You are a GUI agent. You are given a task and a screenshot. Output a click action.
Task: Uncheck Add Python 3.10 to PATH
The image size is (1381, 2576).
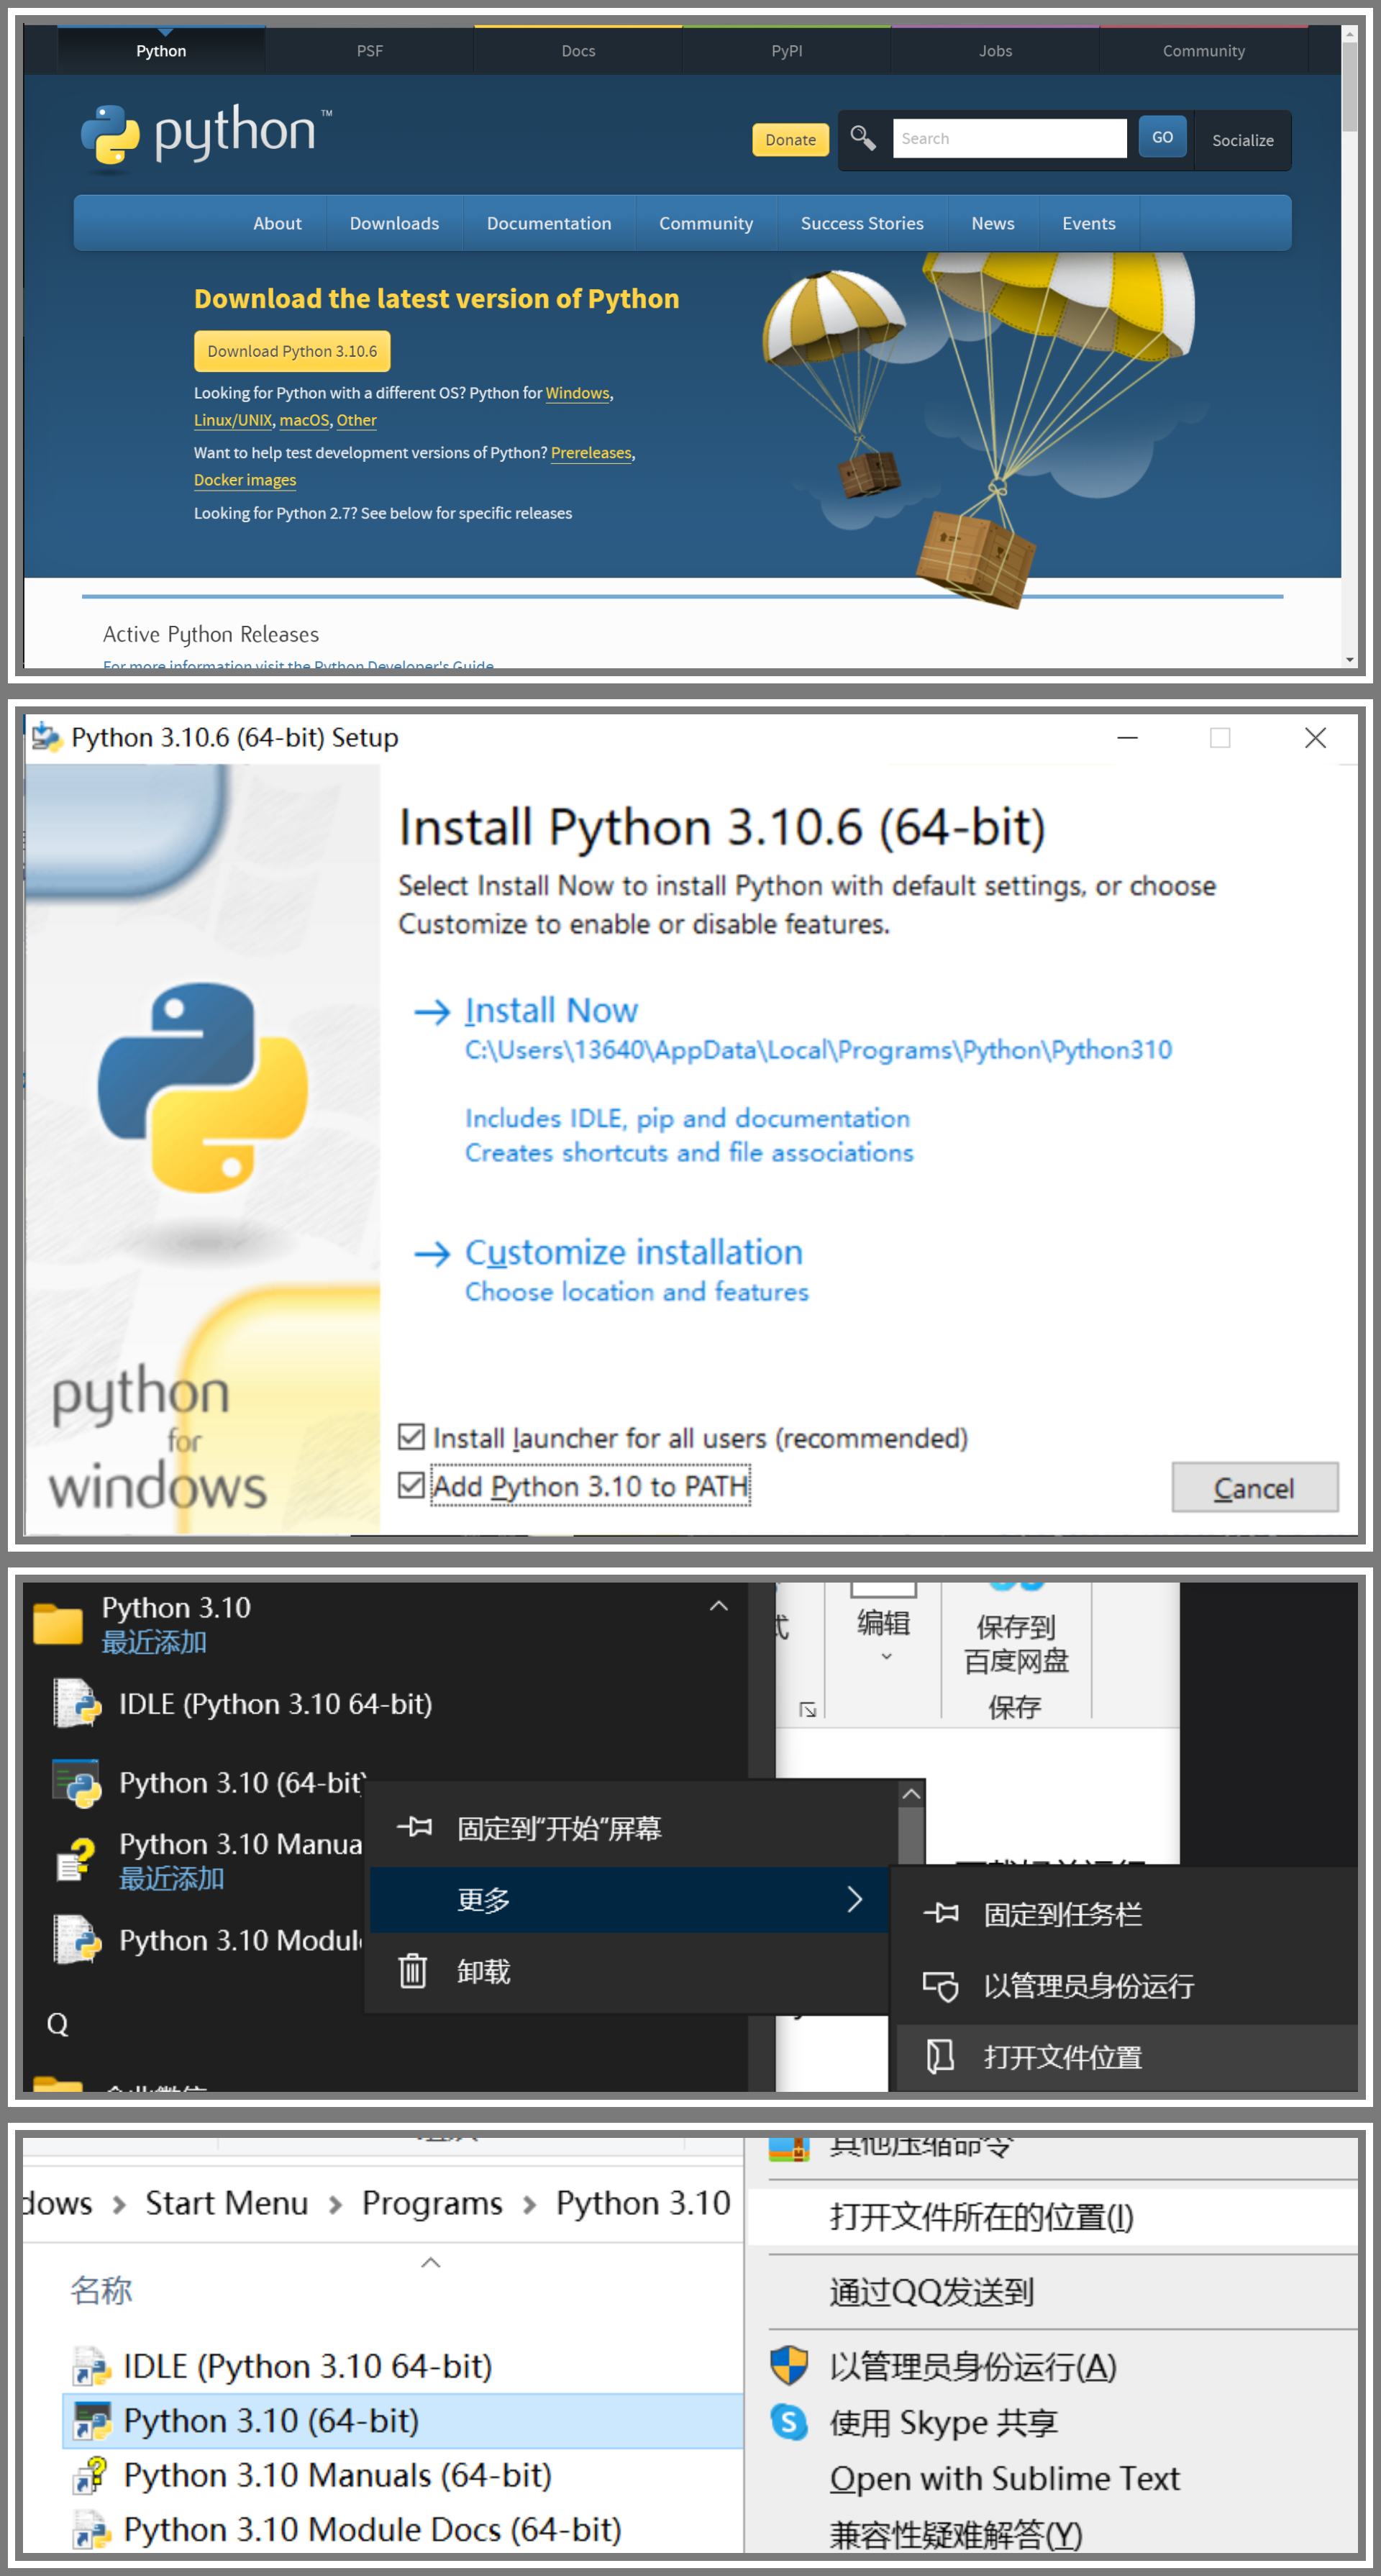point(411,1485)
